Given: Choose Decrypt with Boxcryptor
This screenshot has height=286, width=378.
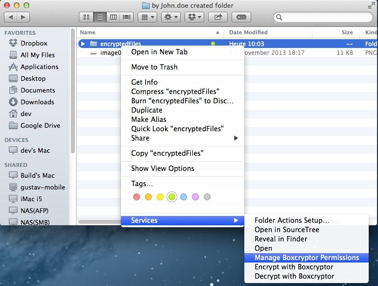Looking at the screenshot, I should [x=307, y=276].
